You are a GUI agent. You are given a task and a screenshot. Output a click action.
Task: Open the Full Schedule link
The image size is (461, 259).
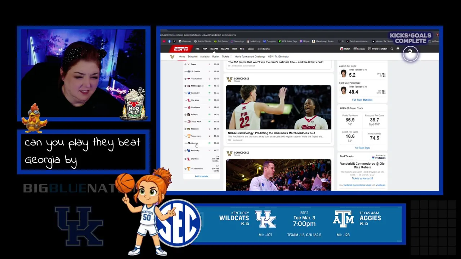pyautogui.click(x=202, y=176)
